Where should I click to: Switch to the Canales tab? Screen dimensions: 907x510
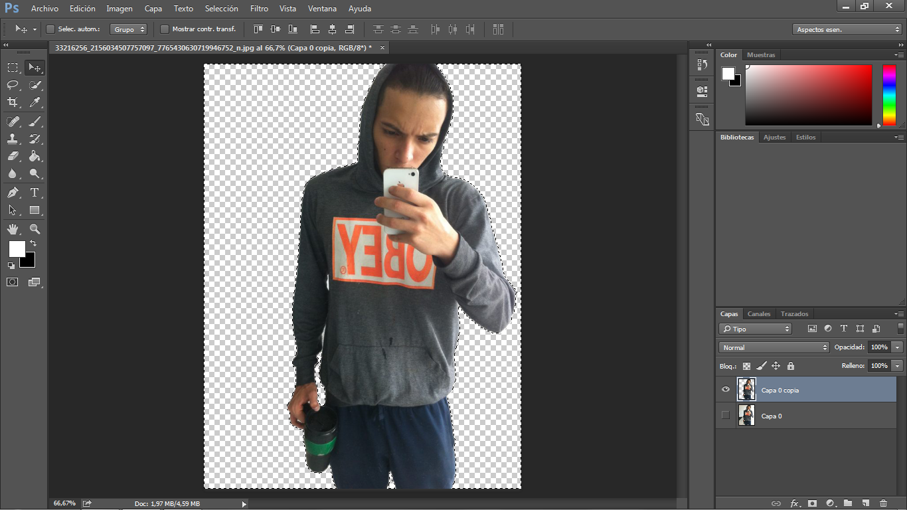(x=759, y=314)
